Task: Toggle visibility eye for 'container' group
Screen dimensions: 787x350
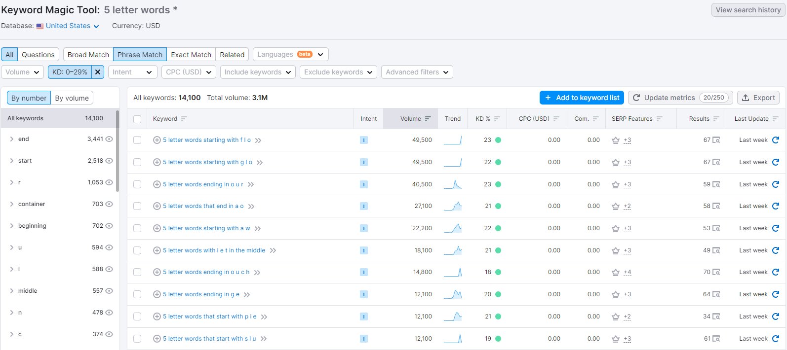Action: coord(109,204)
